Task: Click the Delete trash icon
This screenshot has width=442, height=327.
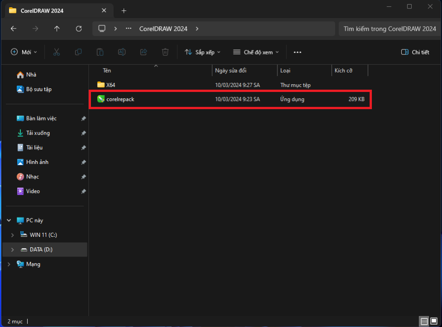Action: [x=165, y=52]
